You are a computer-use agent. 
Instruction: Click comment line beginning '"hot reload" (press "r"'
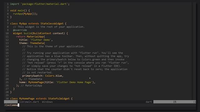coord(76,63)
